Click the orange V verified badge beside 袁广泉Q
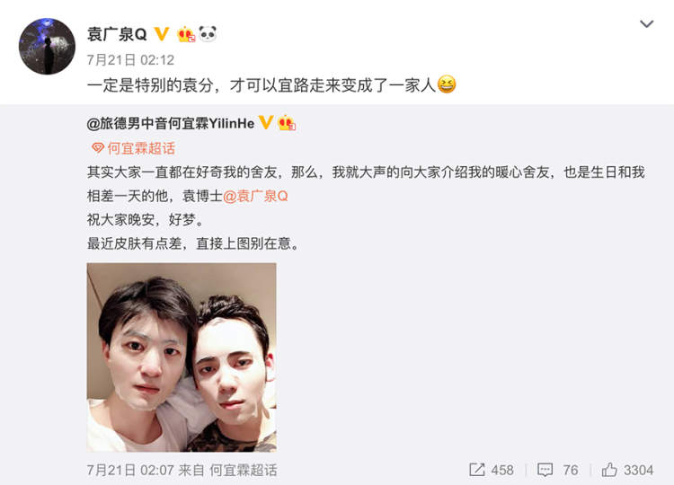The height and width of the screenshot is (485, 674). click(x=162, y=34)
